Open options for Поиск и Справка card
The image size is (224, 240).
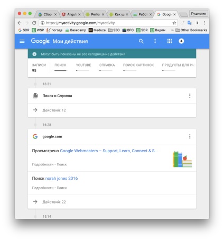[x=190, y=96]
